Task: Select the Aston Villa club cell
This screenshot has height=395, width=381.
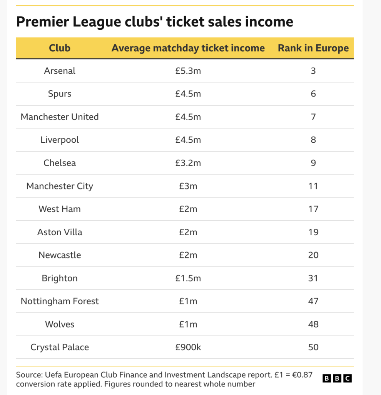Action: tap(60, 232)
